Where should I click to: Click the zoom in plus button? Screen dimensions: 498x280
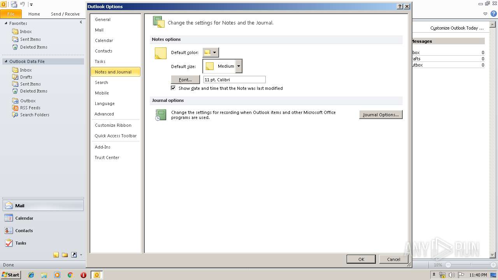tap(493, 265)
